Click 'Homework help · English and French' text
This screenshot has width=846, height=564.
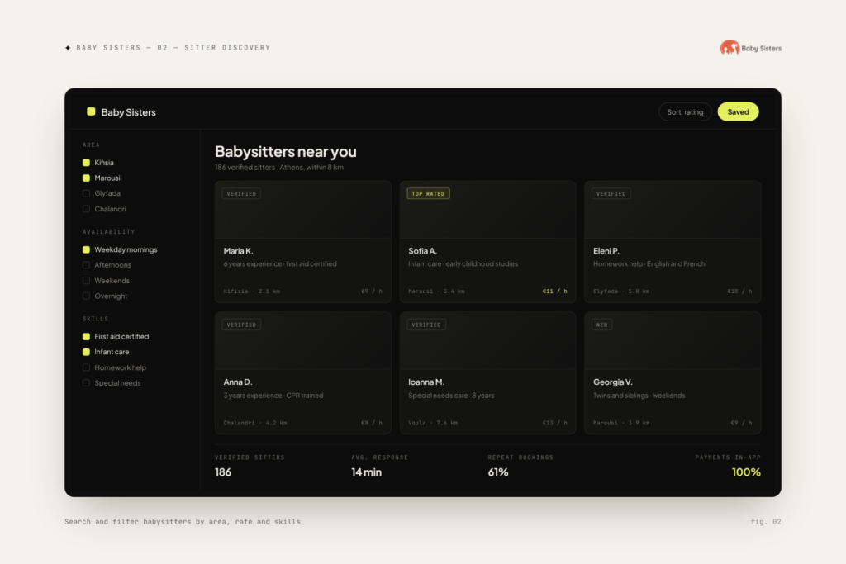649,263
